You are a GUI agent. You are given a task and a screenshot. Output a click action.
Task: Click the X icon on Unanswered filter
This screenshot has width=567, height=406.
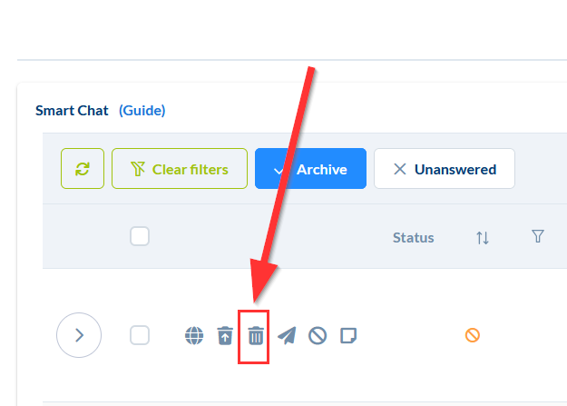click(x=399, y=169)
